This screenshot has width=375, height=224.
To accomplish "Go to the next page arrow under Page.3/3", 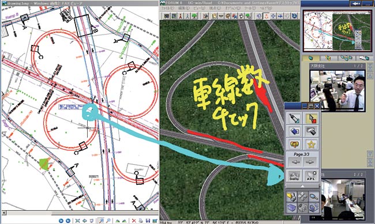I will click(x=310, y=162).
